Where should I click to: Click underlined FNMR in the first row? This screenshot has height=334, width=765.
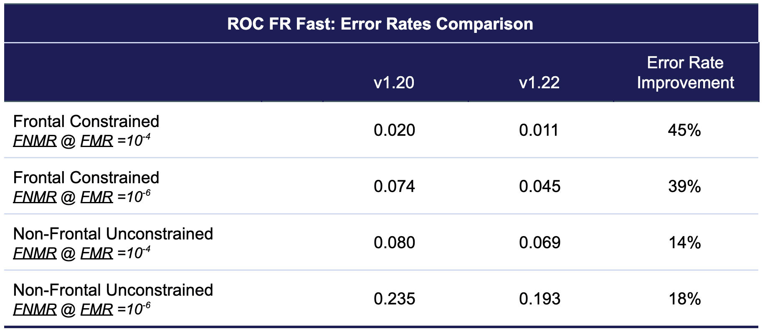35,141
